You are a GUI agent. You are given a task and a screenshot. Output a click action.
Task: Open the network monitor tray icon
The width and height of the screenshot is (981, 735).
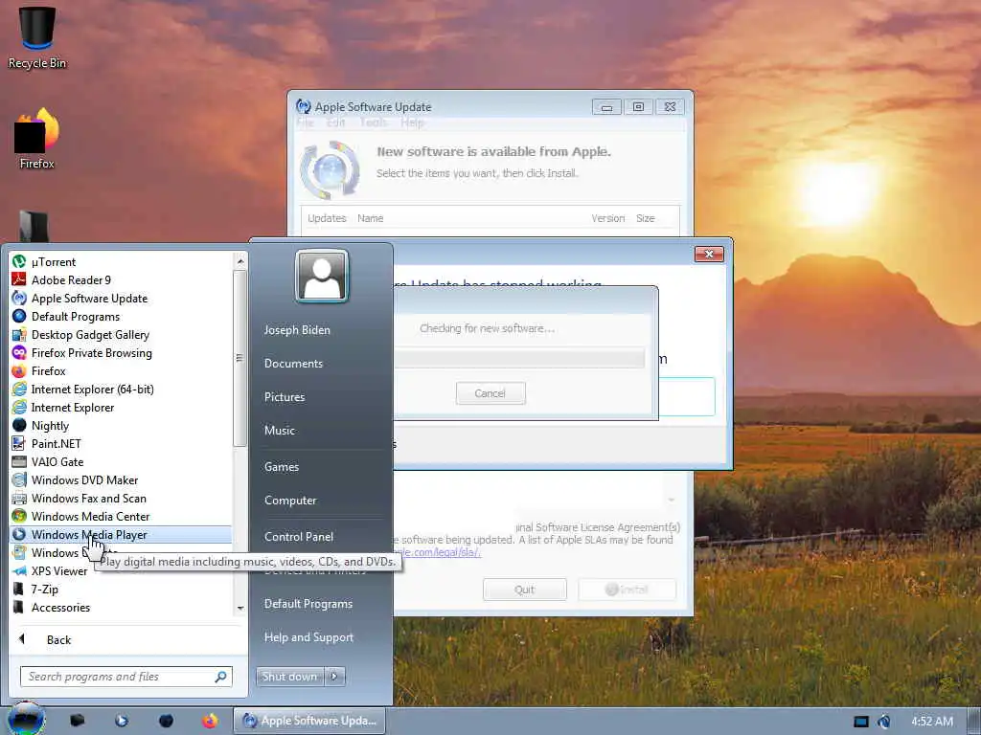tap(861, 722)
